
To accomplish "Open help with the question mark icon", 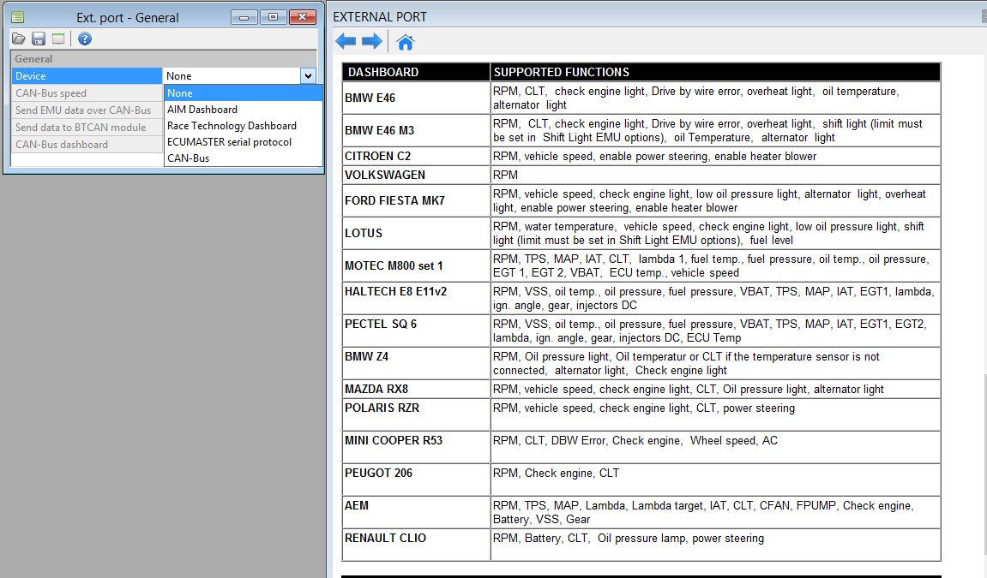I will point(84,39).
